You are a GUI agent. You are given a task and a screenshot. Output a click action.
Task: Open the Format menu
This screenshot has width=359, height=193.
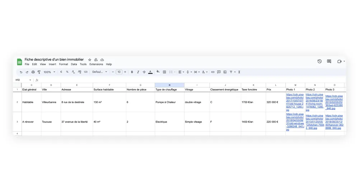pyautogui.click(x=64, y=64)
